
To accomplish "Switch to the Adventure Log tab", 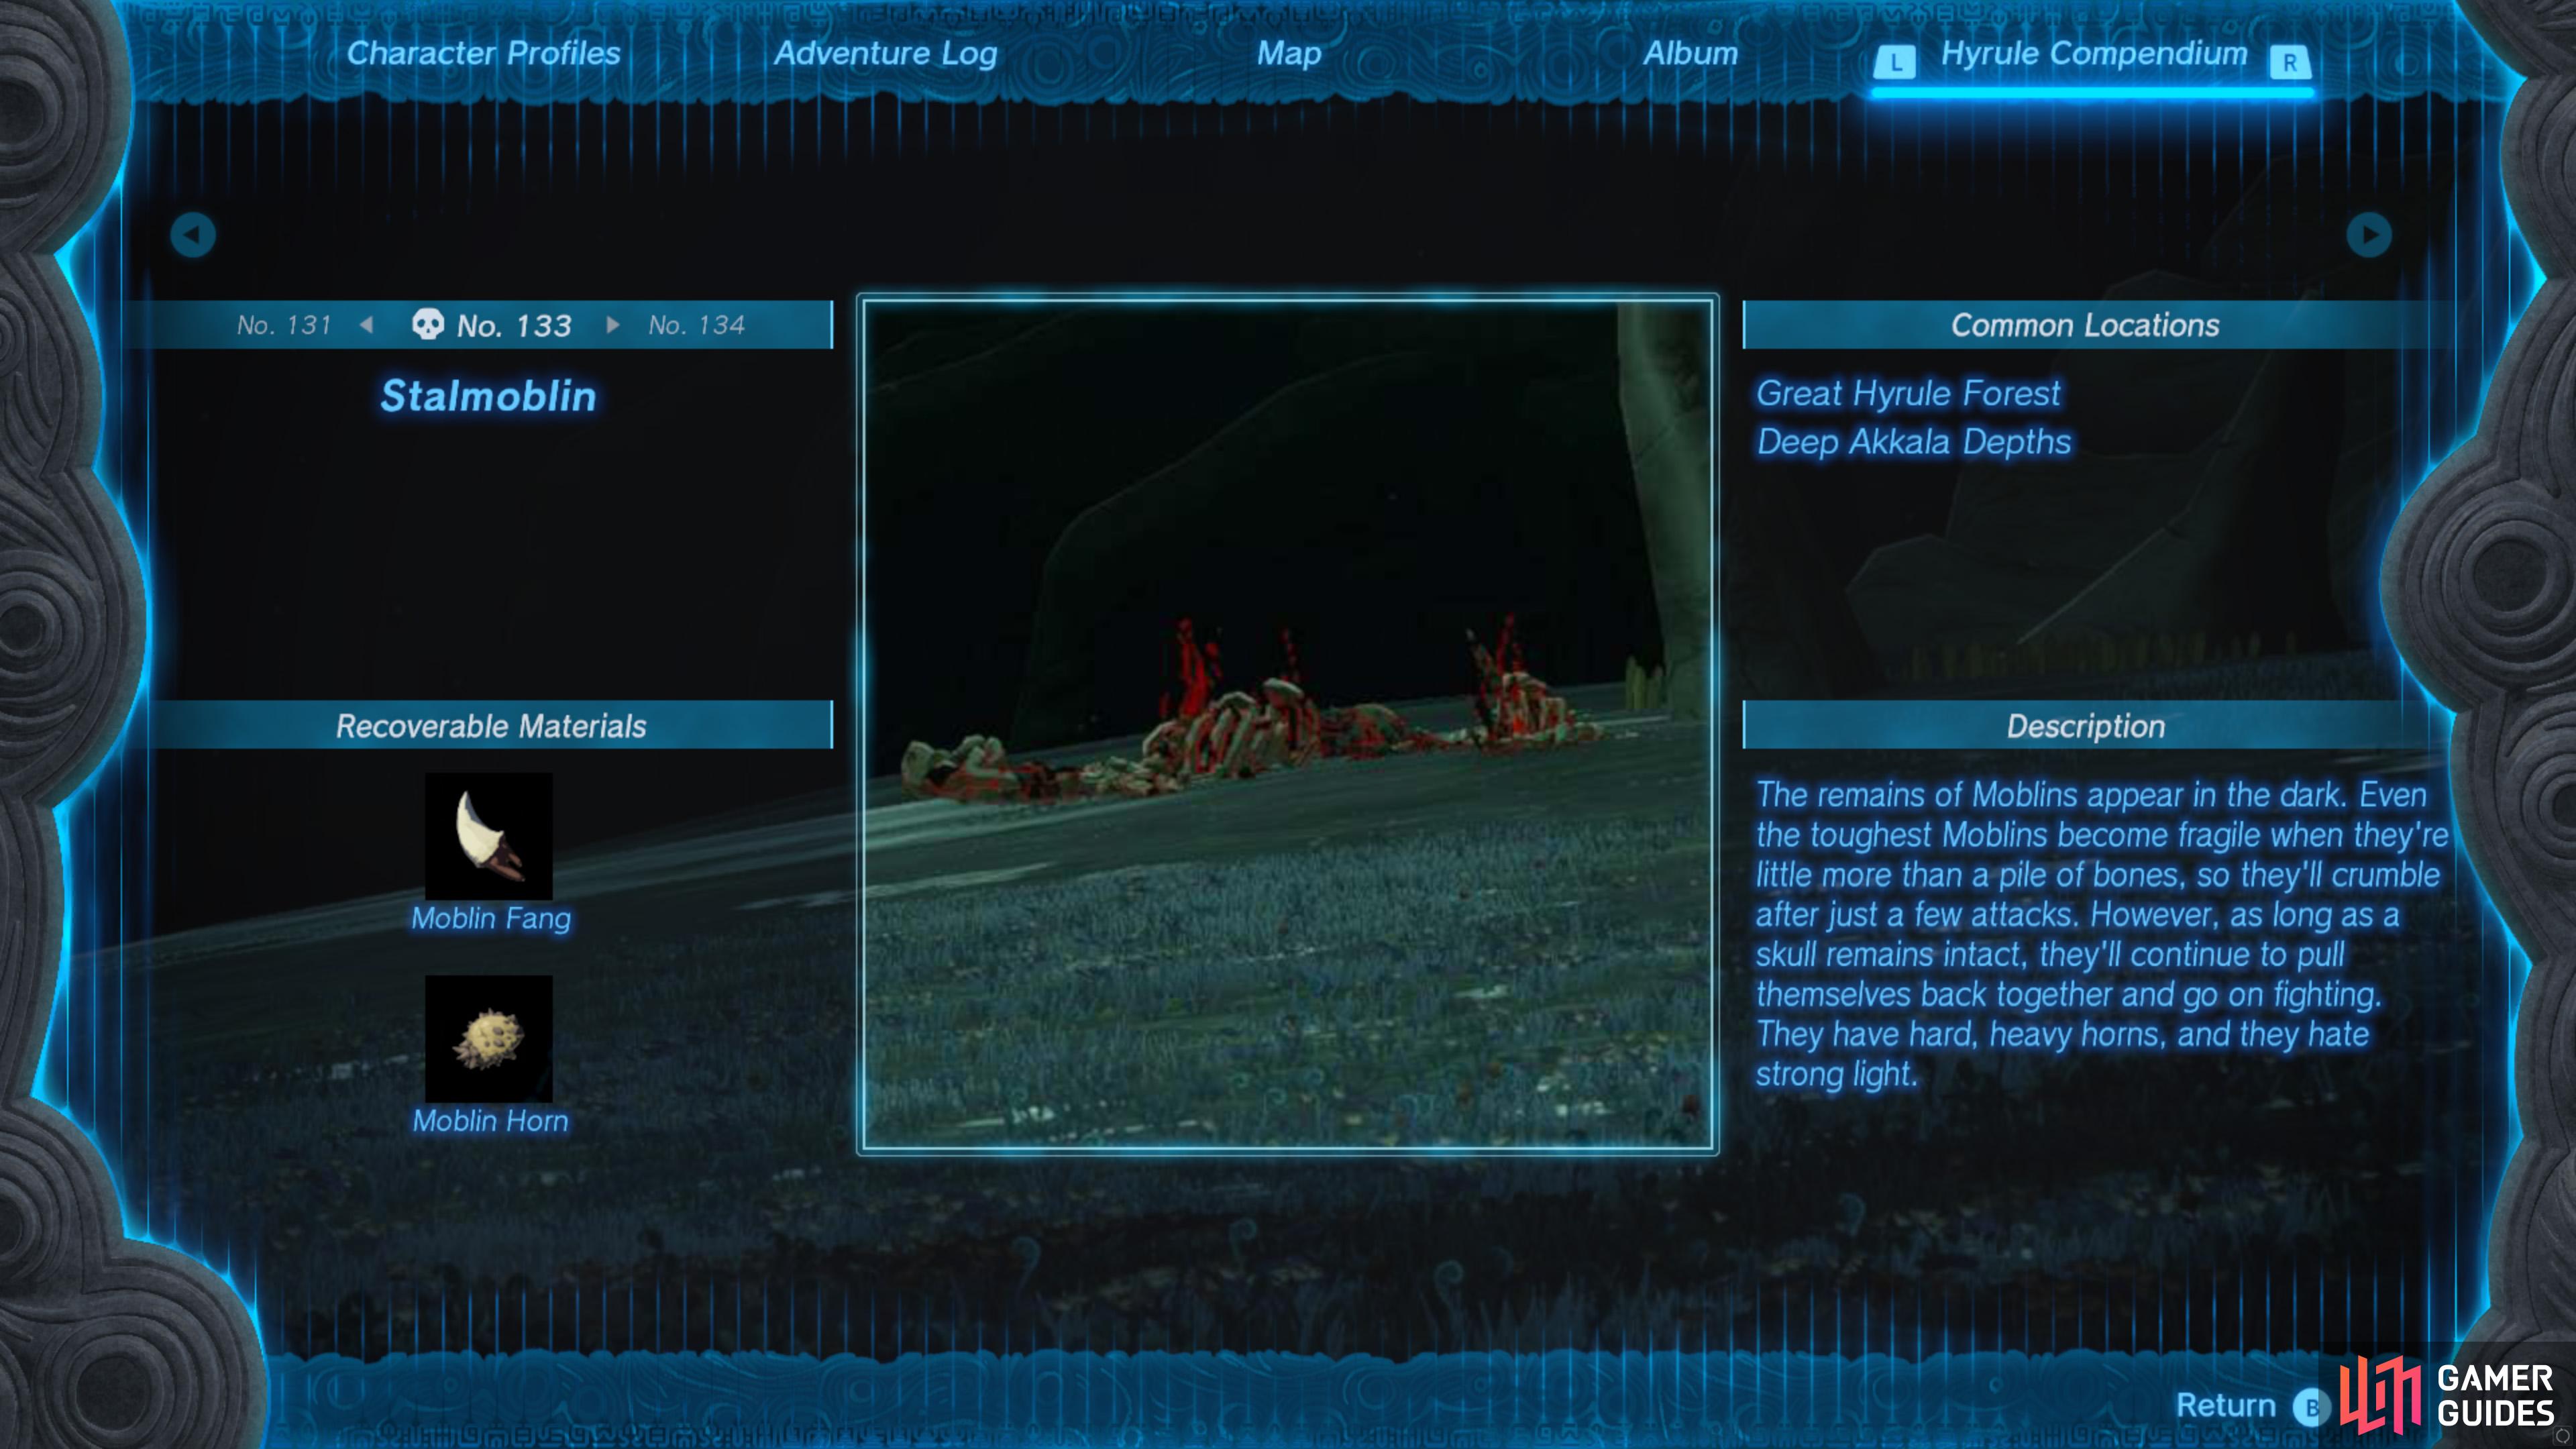I will [x=885, y=54].
